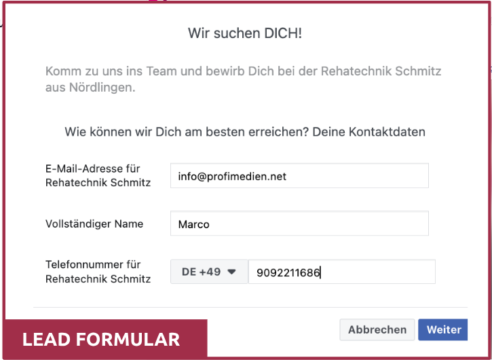Click the "E-Mail-Adresse für Rehatechnik Schmitz" label
This screenshot has width=492, height=360.
click(x=98, y=176)
